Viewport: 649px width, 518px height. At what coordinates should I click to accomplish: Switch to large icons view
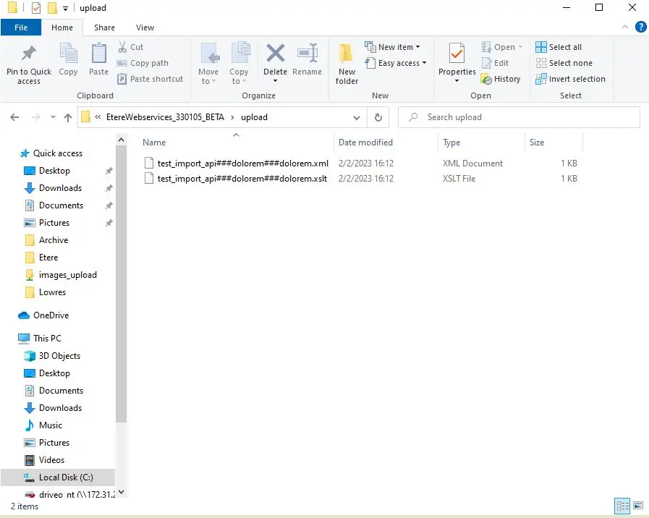pos(637,506)
